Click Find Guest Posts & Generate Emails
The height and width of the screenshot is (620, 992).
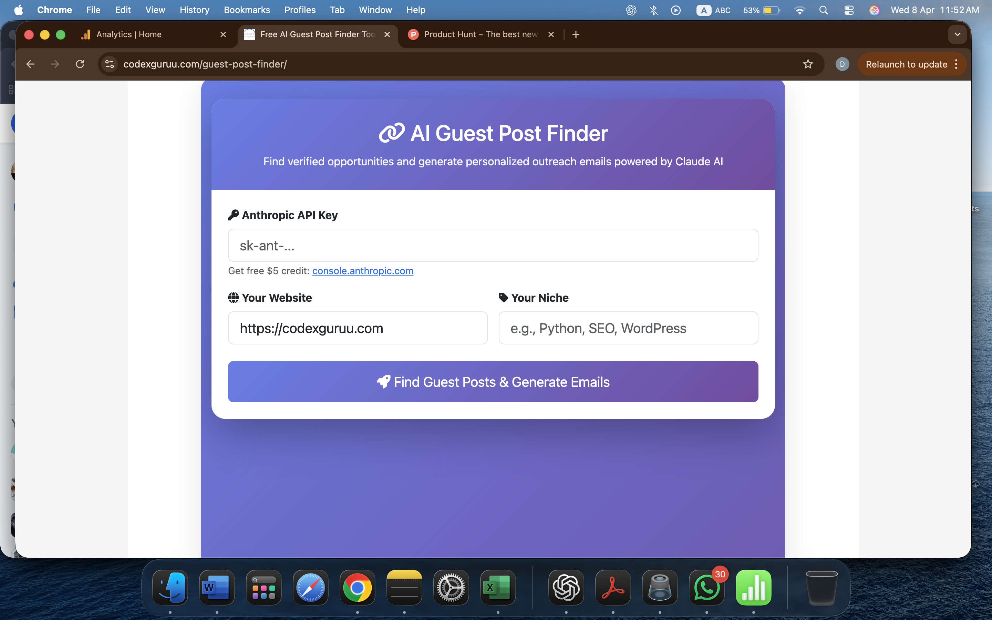tap(493, 381)
